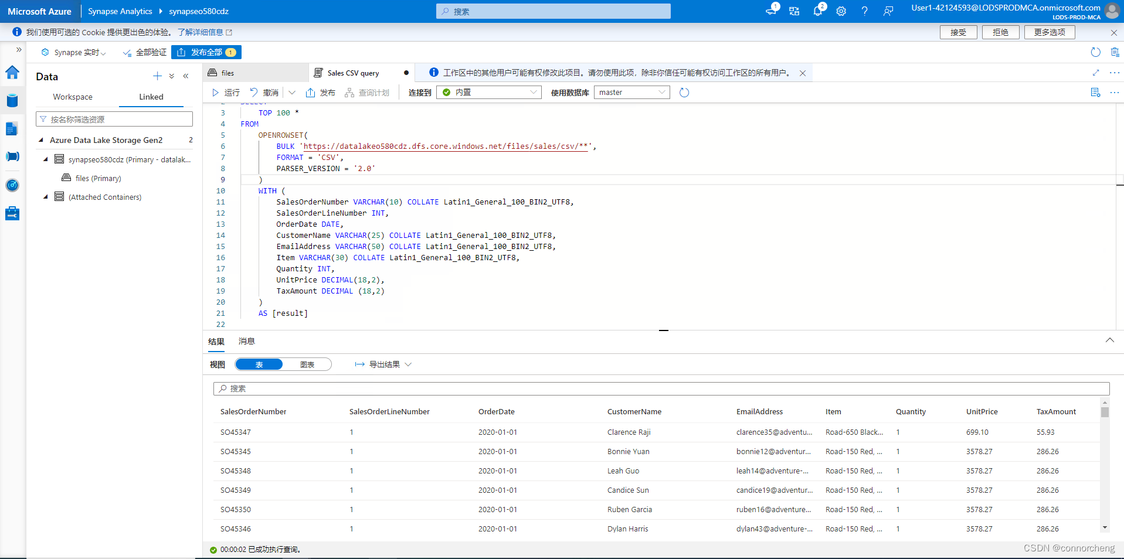Click the Synapse Analytics breadcrumb

pos(120,11)
